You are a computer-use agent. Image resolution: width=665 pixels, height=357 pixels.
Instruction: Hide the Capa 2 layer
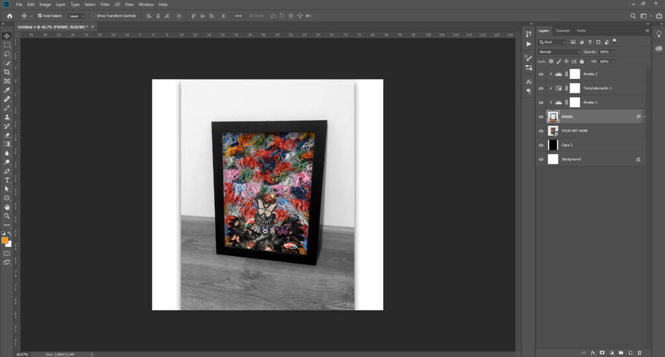541,145
